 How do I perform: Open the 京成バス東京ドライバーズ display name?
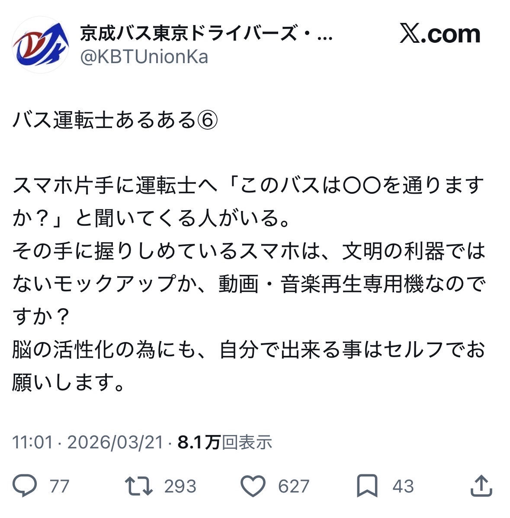tap(189, 33)
